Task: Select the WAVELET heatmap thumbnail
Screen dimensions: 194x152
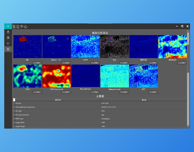Action: pos(172,47)
